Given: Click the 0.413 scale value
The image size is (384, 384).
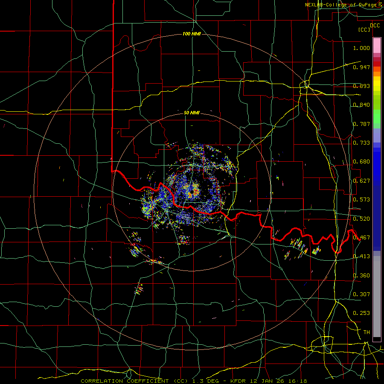Looking at the screenshot, I should [361, 256].
